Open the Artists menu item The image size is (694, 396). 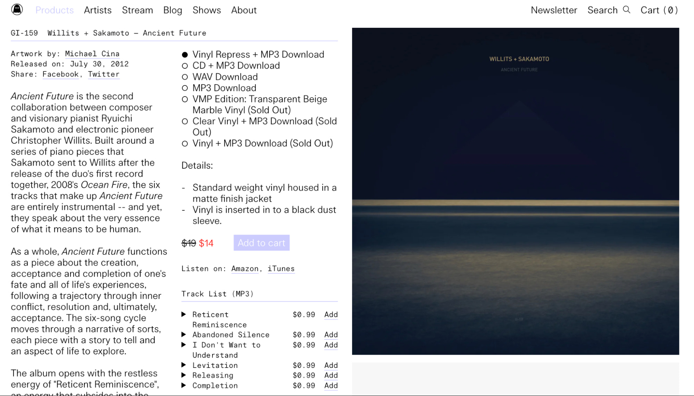tap(98, 10)
